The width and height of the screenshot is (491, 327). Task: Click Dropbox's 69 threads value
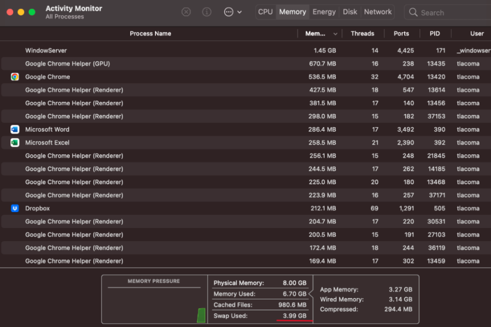[374, 208]
